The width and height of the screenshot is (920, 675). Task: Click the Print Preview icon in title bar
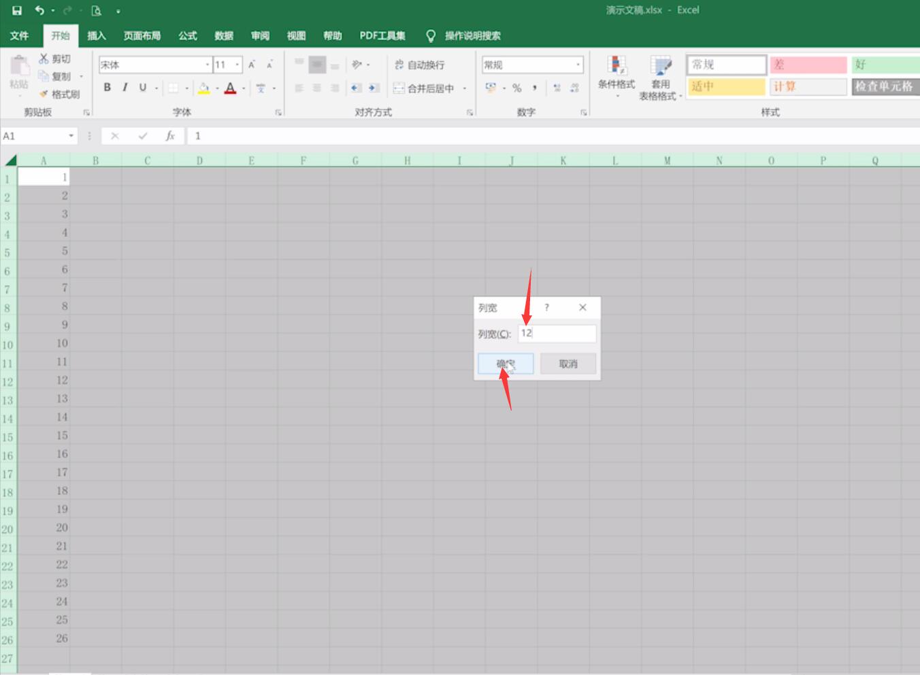click(96, 10)
